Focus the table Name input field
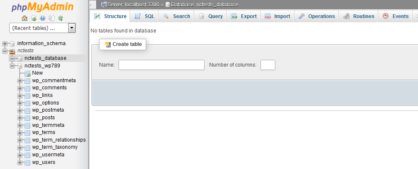This screenshot has width=418, height=169. tap(161, 65)
